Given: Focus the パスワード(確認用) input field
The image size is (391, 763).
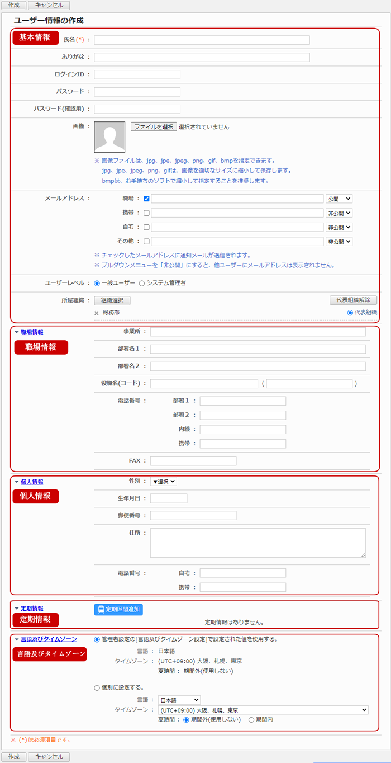Looking at the screenshot, I should pyautogui.click(x=137, y=109).
